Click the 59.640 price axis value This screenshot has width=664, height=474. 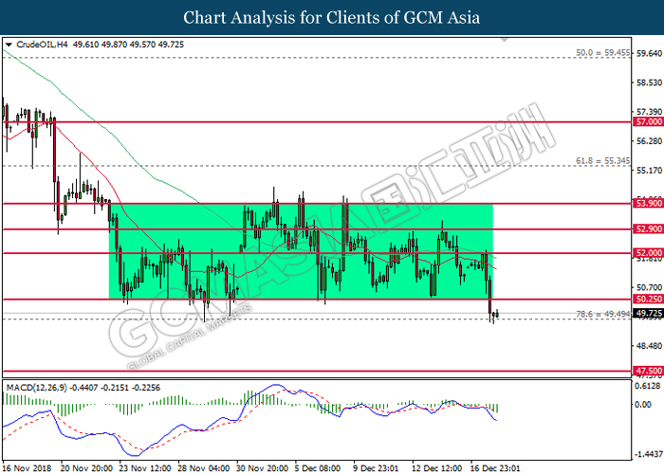[x=649, y=53]
